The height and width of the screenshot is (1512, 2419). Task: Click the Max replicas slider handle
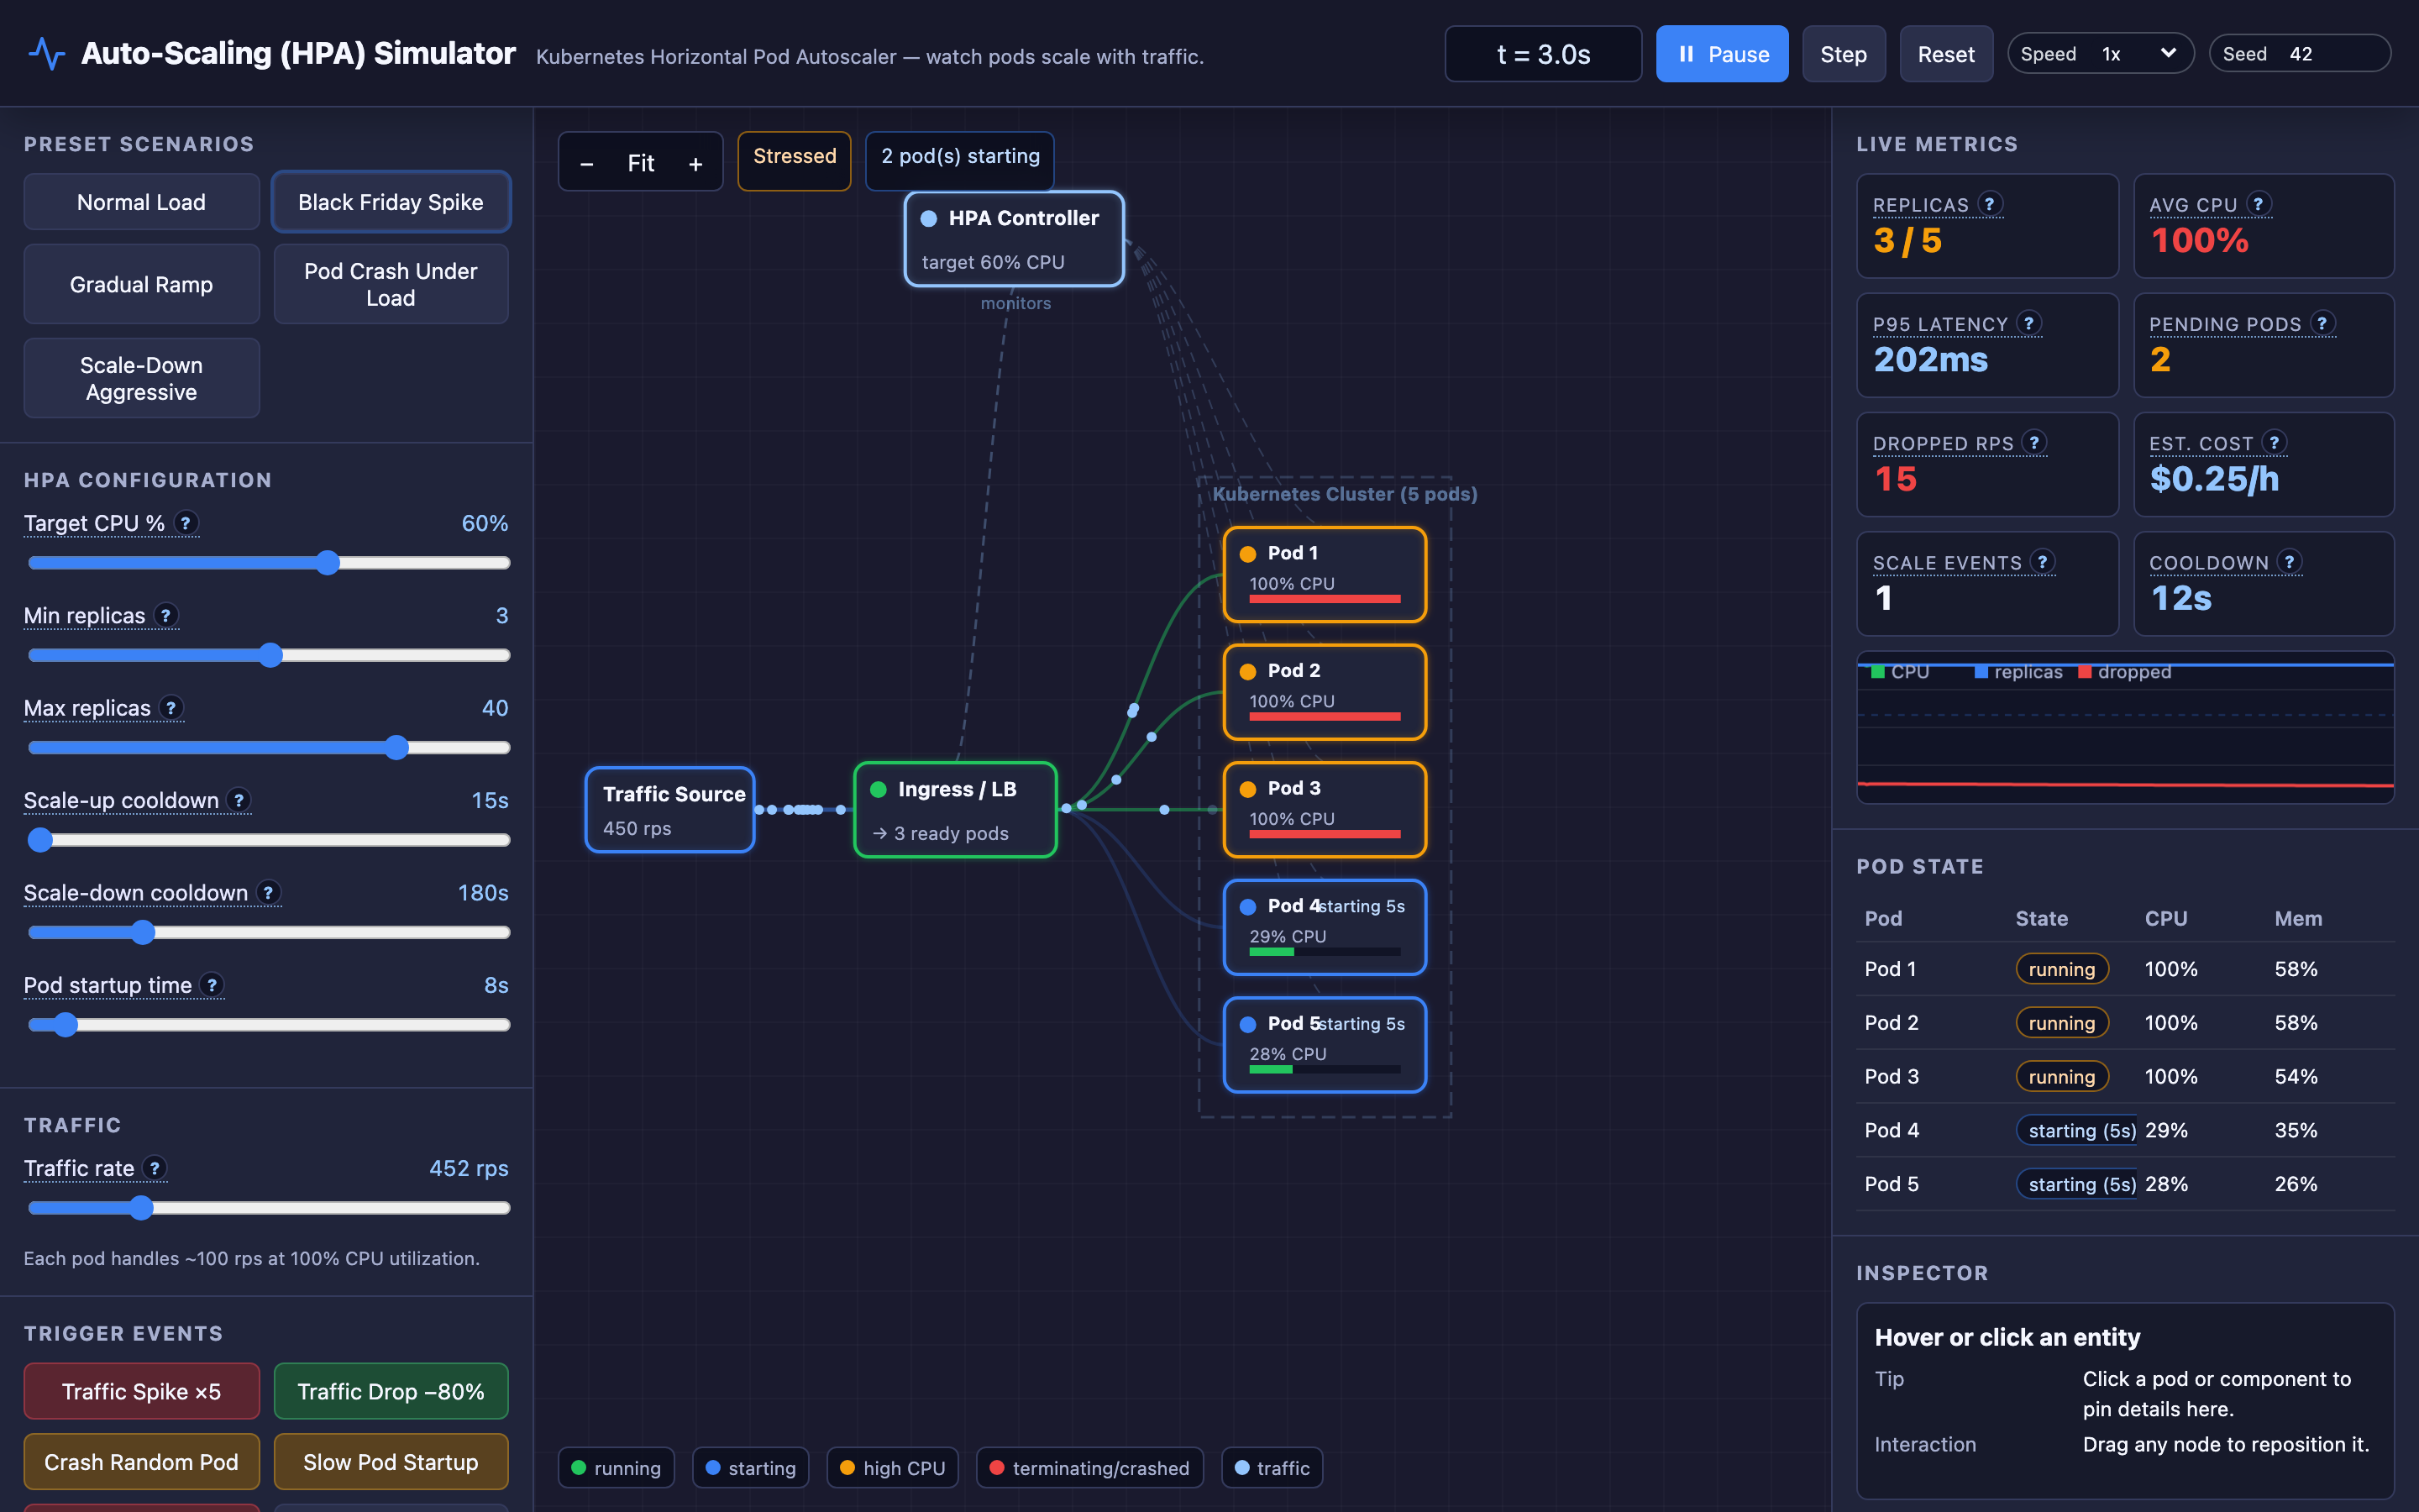[x=396, y=748]
